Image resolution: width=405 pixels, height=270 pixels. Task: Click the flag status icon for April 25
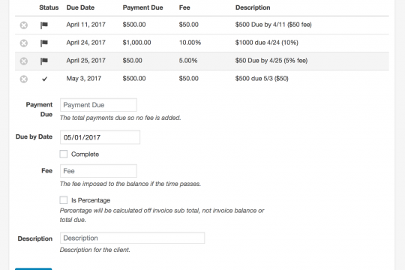[44, 61]
